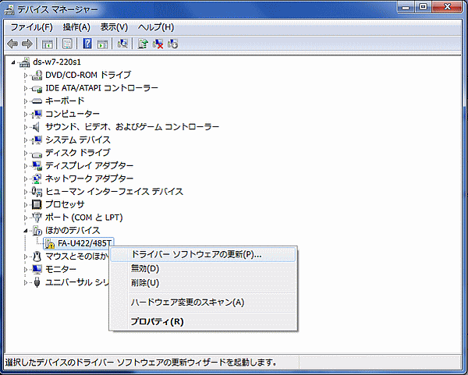Click the action pane toggle toolbar icon
The width and height of the screenshot is (468, 375).
102,44
